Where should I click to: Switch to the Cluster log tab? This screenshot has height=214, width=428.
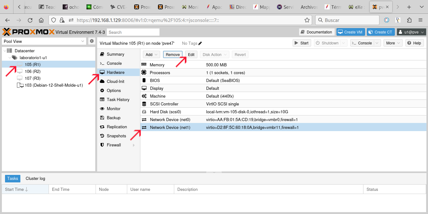coord(35,178)
